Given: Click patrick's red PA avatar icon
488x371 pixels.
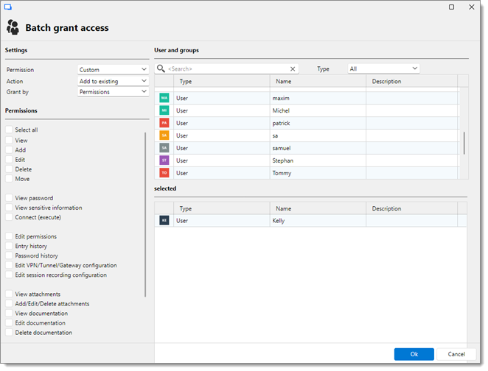Looking at the screenshot, I should (x=164, y=123).
